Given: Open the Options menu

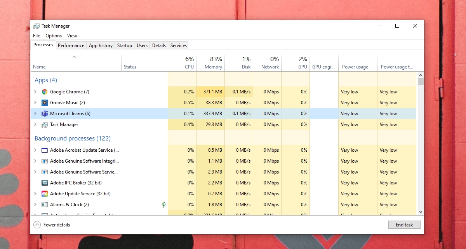Looking at the screenshot, I should (54, 36).
